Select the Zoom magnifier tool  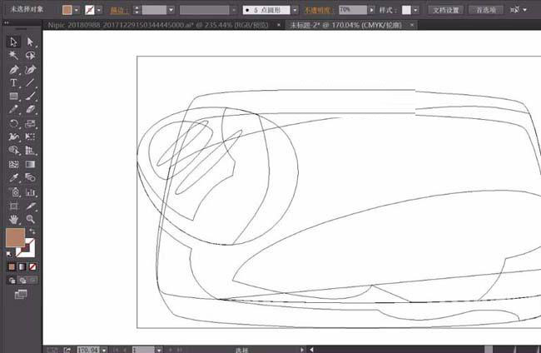(x=30, y=219)
